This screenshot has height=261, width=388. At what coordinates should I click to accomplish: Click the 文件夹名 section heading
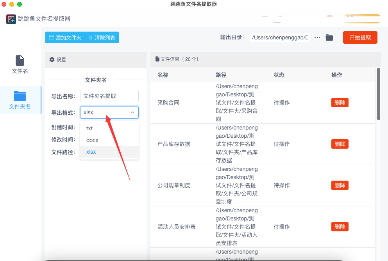96,80
